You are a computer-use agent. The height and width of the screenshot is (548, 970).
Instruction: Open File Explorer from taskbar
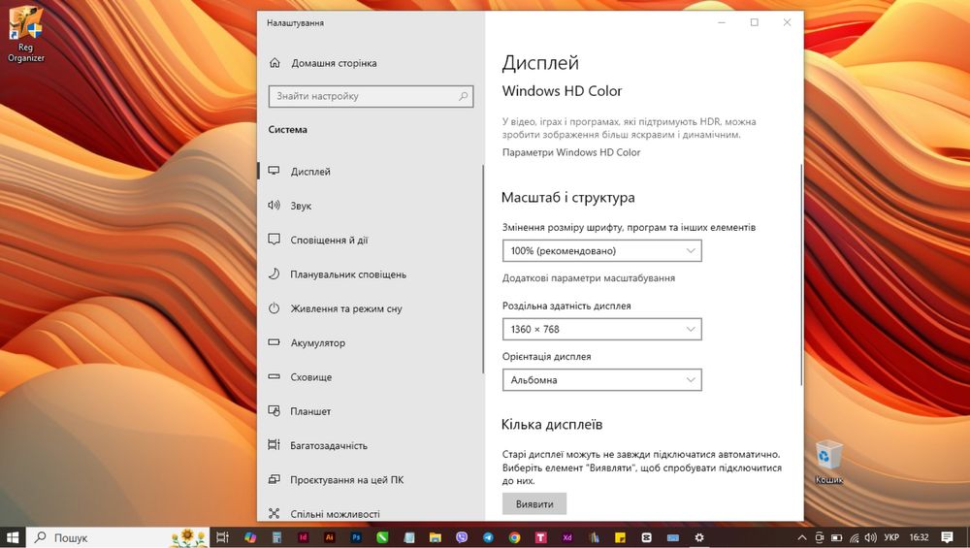[435, 537]
